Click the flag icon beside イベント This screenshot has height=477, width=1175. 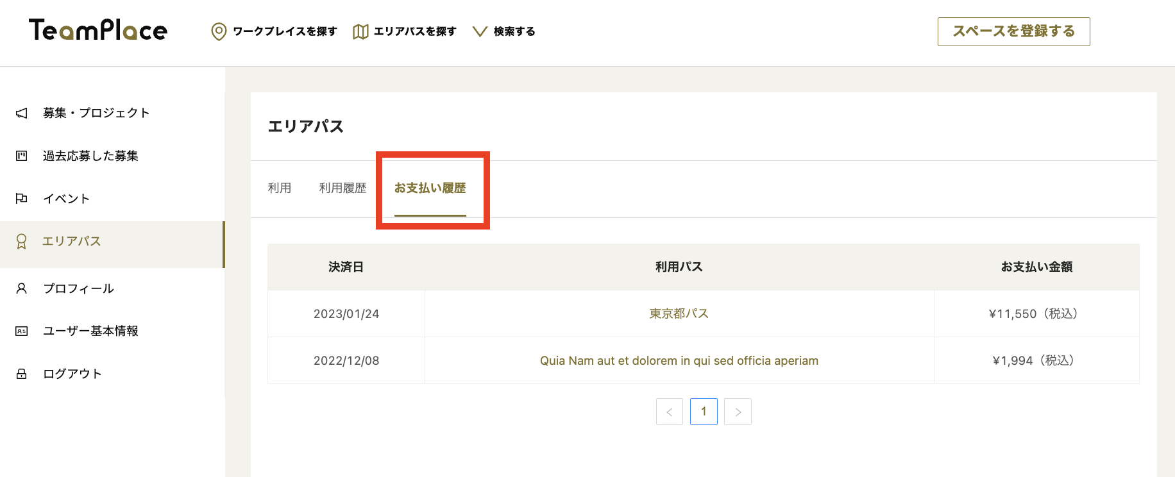[22, 199]
